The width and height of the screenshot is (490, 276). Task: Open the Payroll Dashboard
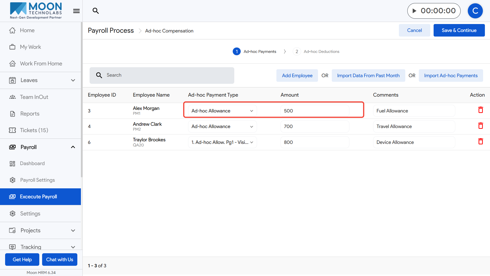[x=32, y=164]
